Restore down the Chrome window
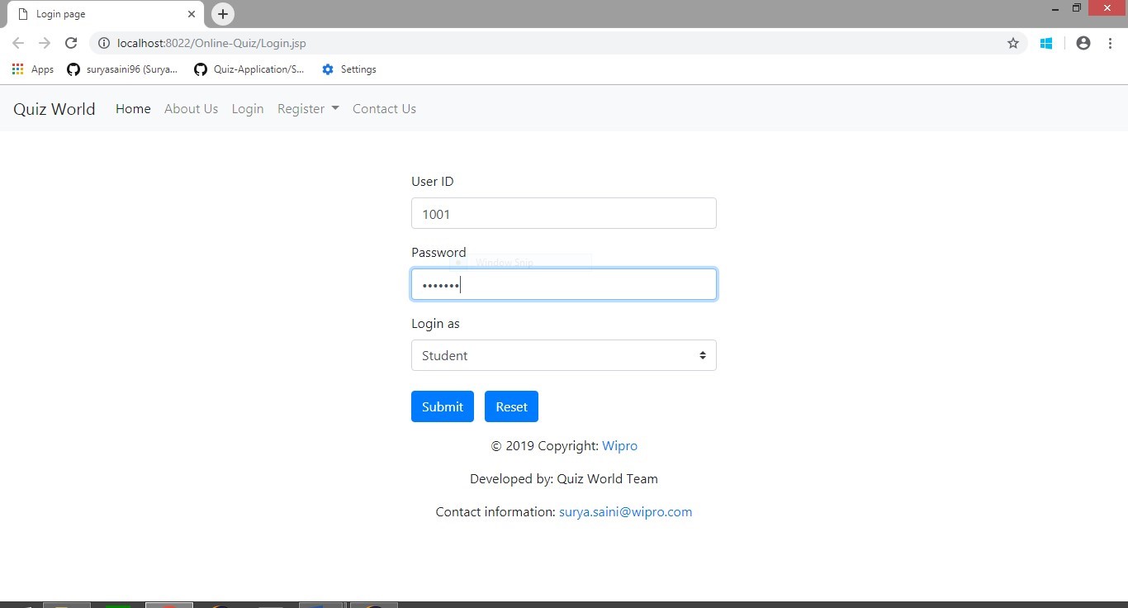Screen dimensions: 1128x608 pos(1077,8)
